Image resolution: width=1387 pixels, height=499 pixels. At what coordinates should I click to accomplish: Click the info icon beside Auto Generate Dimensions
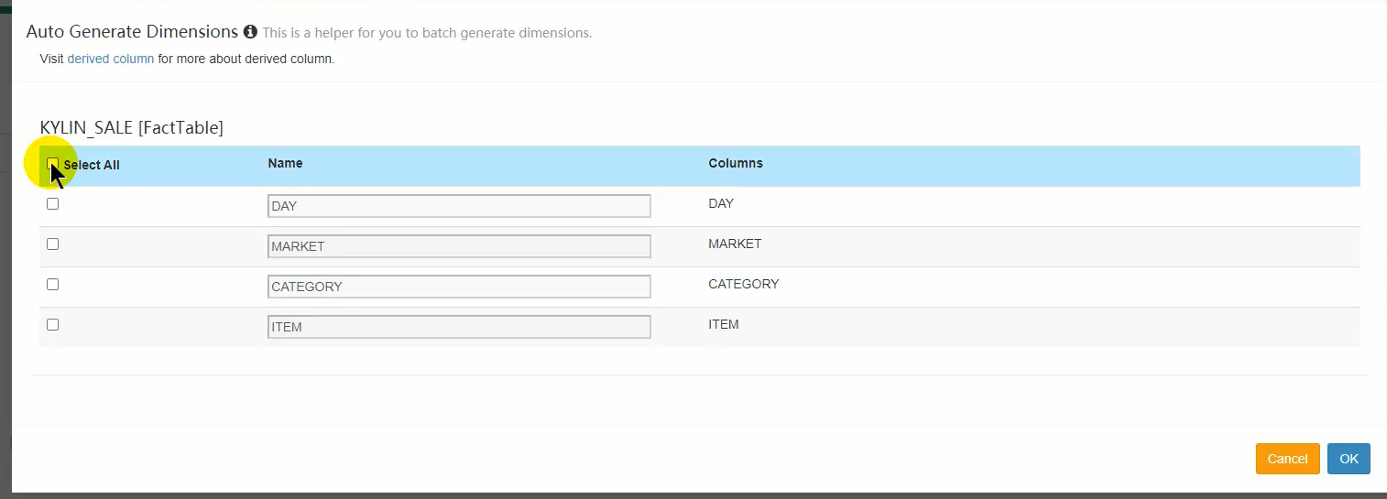click(x=250, y=32)
